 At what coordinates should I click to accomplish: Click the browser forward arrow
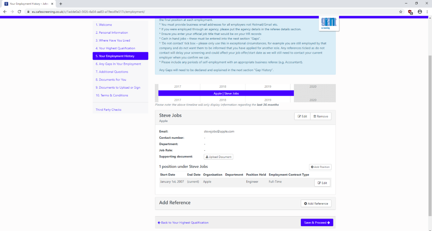click(12, 12)
